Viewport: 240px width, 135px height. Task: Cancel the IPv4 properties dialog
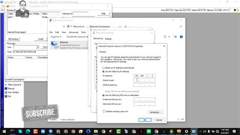pyautogui.click(x=159, y=120)
